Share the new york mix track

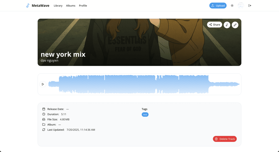point(214,25)
